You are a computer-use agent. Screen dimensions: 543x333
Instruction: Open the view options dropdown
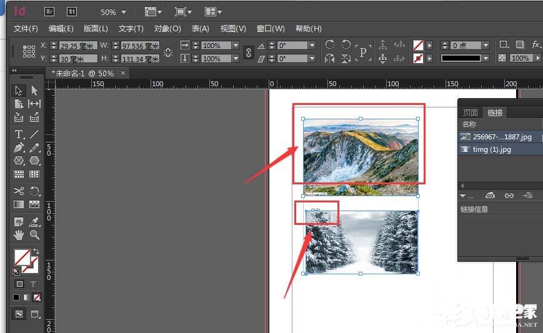pyautogui.click(x=153, y=12)
